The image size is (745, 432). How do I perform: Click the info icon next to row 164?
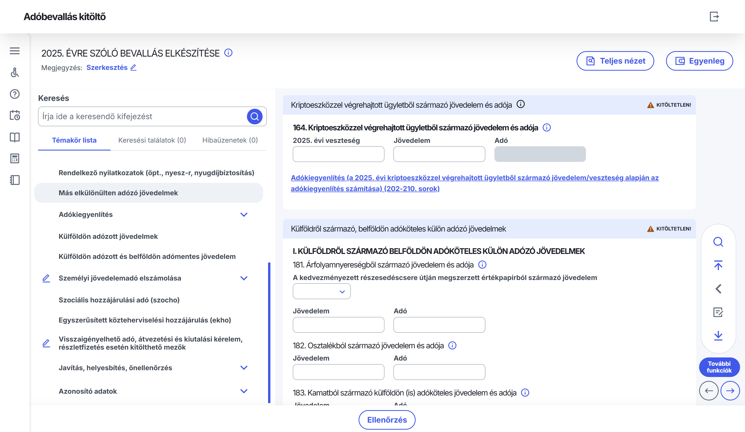click(x=547, y=128)
